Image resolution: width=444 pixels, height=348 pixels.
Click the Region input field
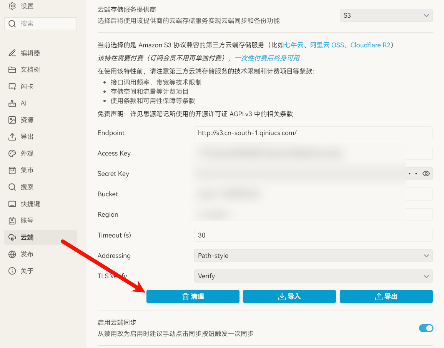pos(313,214)
